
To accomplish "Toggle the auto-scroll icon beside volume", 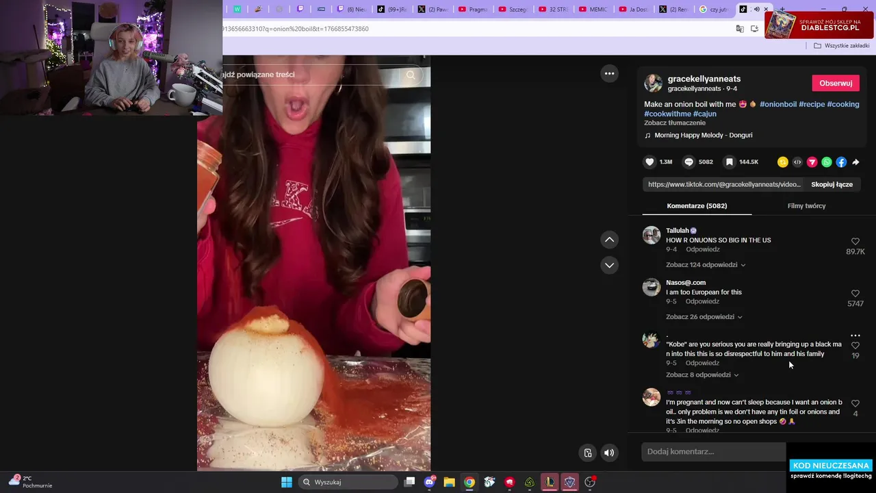I will pyautogui.click(x=587, y=453).
